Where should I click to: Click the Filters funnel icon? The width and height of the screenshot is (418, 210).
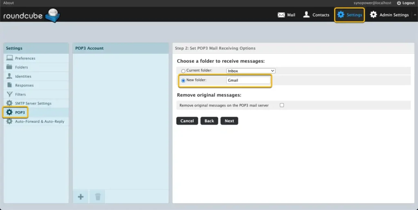pyautogui.click(x=10, y=94)
